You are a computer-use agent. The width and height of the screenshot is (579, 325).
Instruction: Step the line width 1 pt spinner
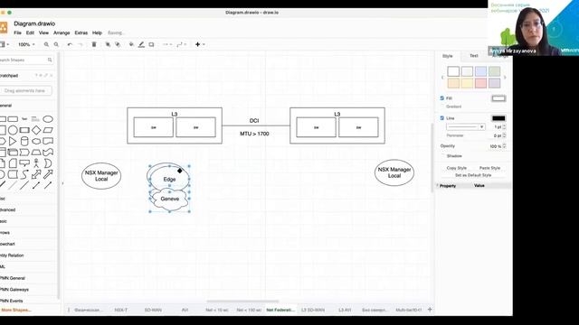(x=505, y=126)
